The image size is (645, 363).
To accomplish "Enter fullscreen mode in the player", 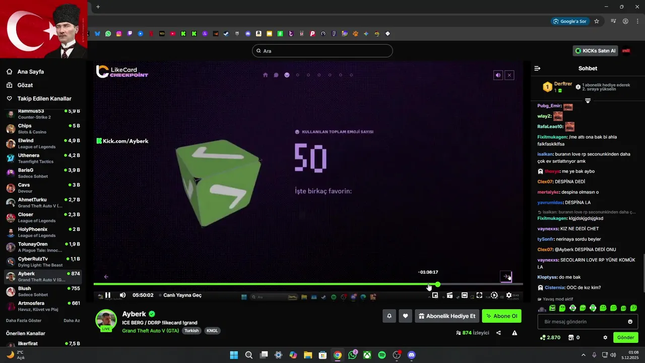I will pos(479,295).
